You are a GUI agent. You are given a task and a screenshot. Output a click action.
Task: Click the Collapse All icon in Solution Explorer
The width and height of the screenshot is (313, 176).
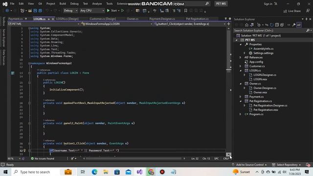click(277, 25)
